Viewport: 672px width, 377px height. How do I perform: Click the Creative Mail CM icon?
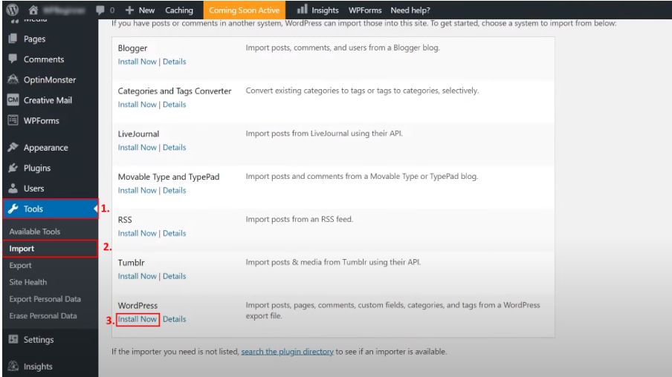(13, 99)
